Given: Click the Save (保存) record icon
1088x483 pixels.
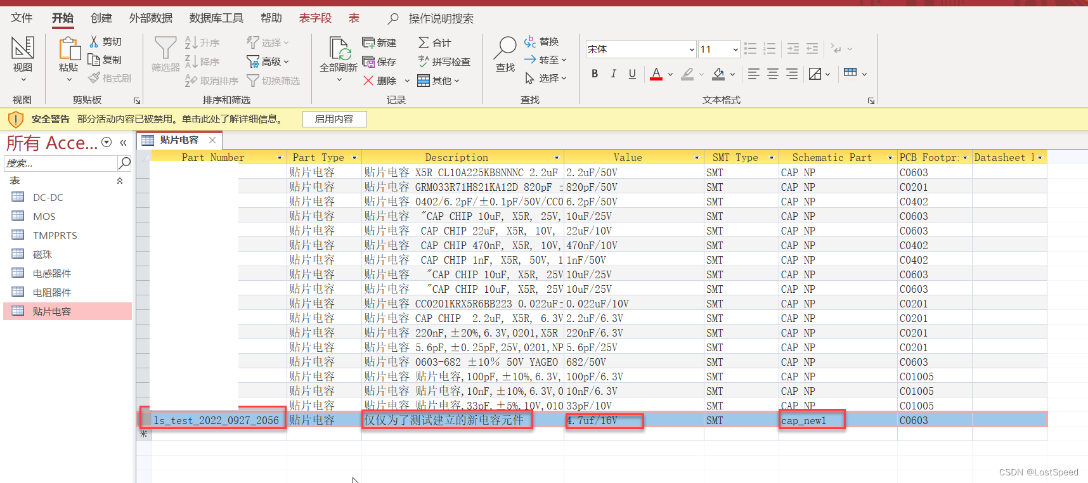Looking at the screenshot, I should [x=368, y=61].
